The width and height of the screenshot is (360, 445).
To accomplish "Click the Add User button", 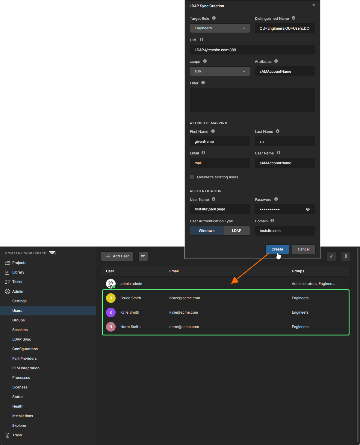I will pyautogui.click(x=117, y=256).
